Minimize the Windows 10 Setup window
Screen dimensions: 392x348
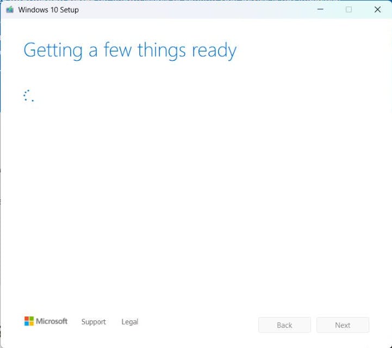320,9
